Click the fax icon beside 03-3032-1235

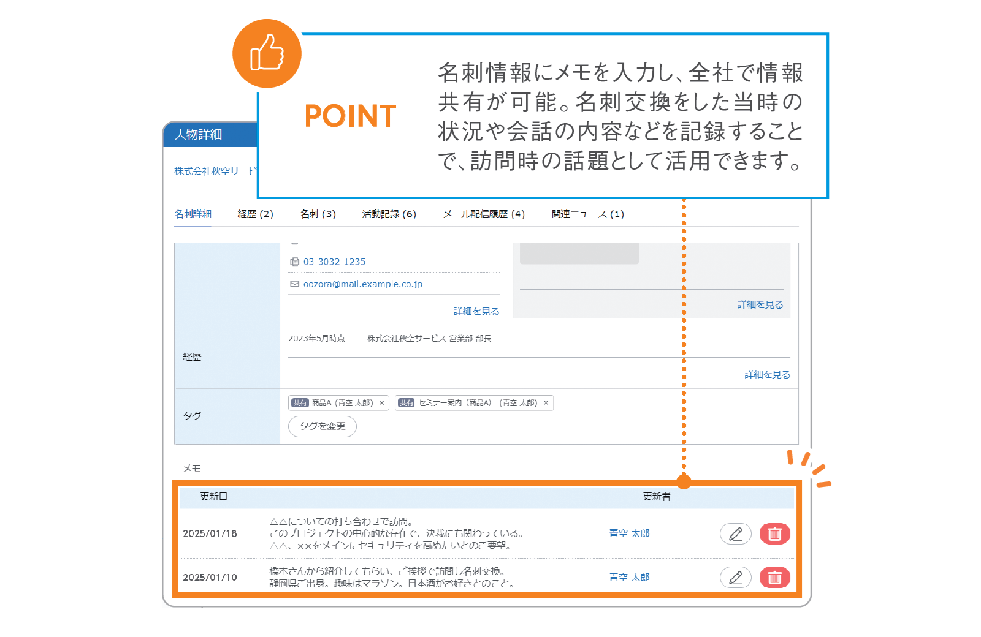(294, 262)
